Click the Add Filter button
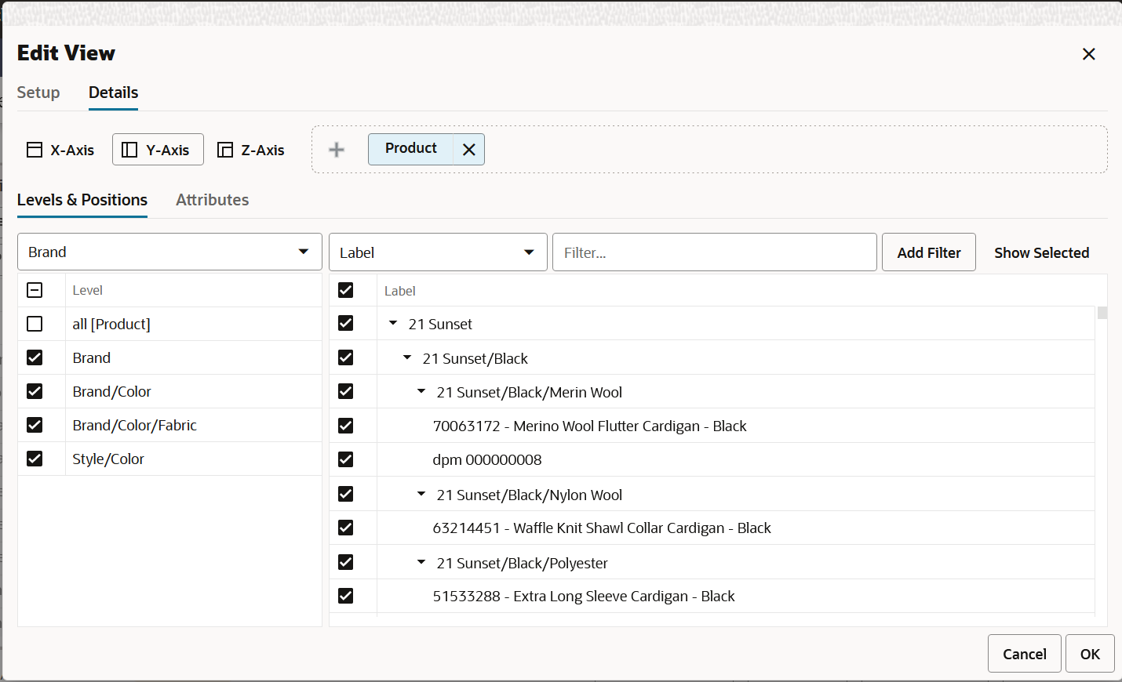 point(929,252)
